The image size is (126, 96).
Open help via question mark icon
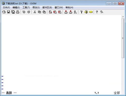pos(97,12)
